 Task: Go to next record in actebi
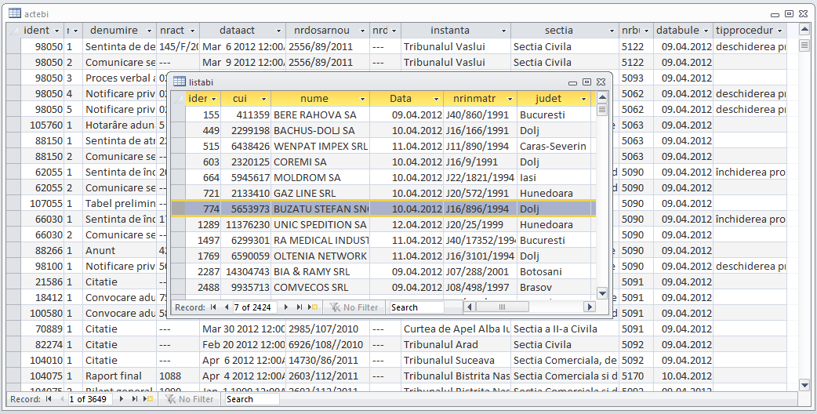[122, 399]
